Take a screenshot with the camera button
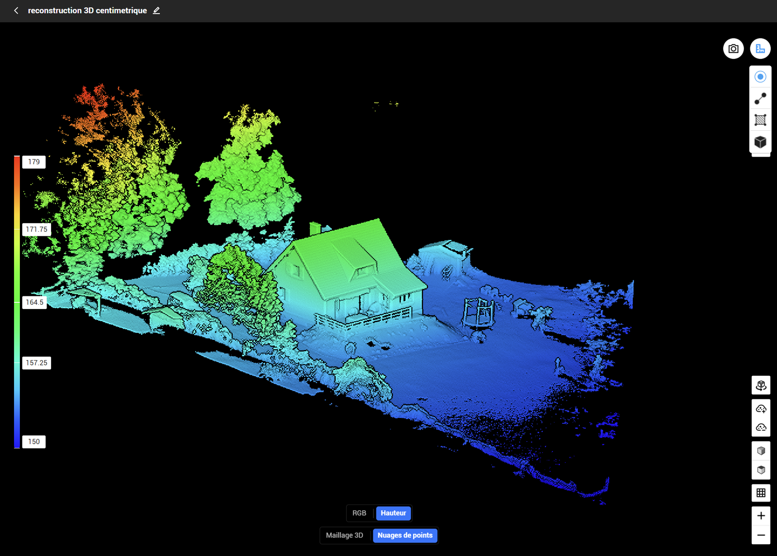This screenshot has width=777, height=556. pyautogui.click(x=733, y=49)
